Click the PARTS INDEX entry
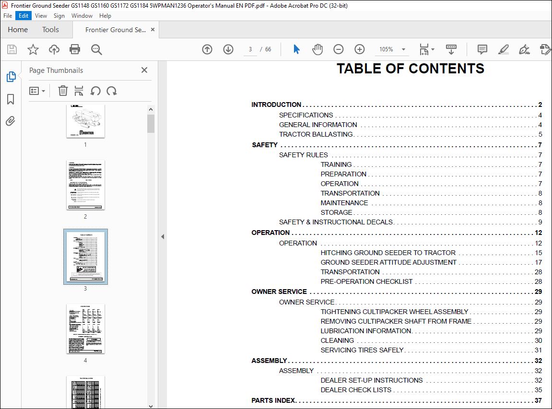The width and height of the screenshot is (552, 409). 397,400
